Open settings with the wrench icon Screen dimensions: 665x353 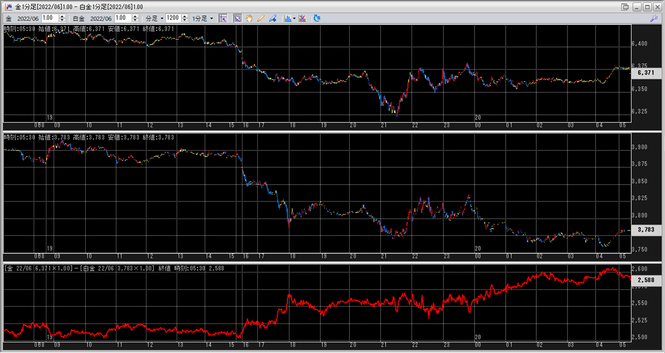(x=653, y=18)
